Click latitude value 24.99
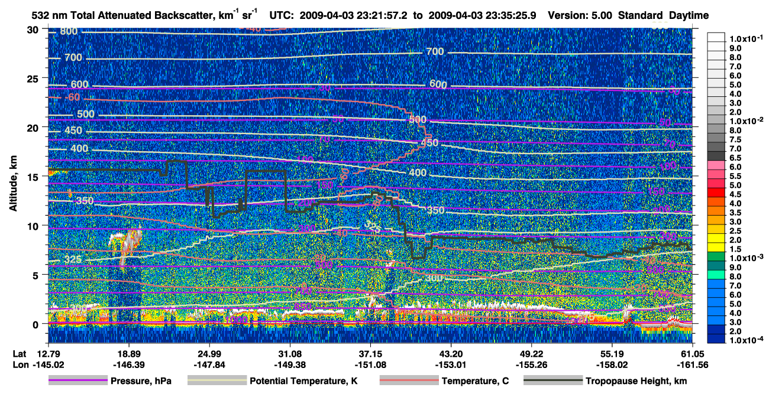Image resolution: width=769 pixels, height=394 pixels. tap(209, 353)
